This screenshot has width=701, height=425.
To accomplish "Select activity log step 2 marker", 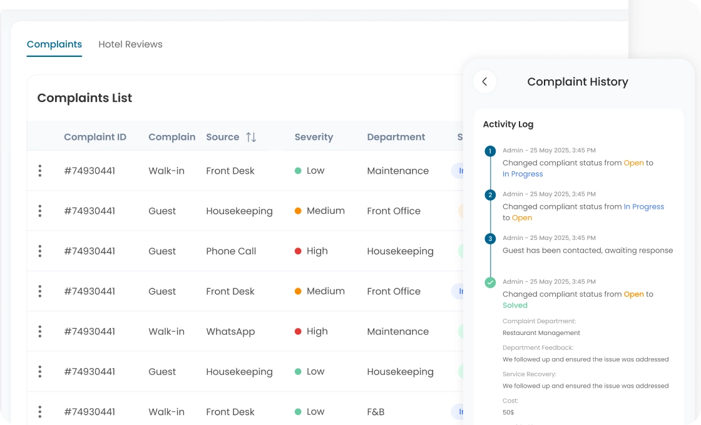I will pos(490,195).
